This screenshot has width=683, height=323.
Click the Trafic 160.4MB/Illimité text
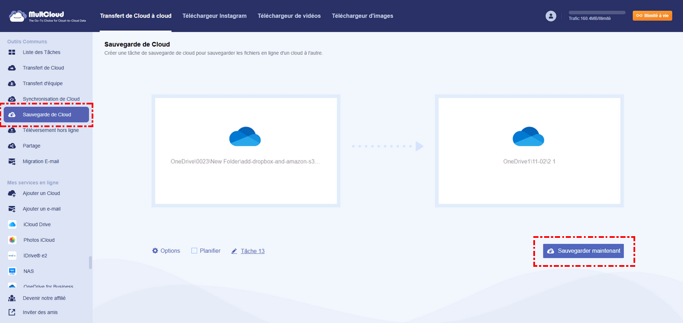(x=590, y=19)
